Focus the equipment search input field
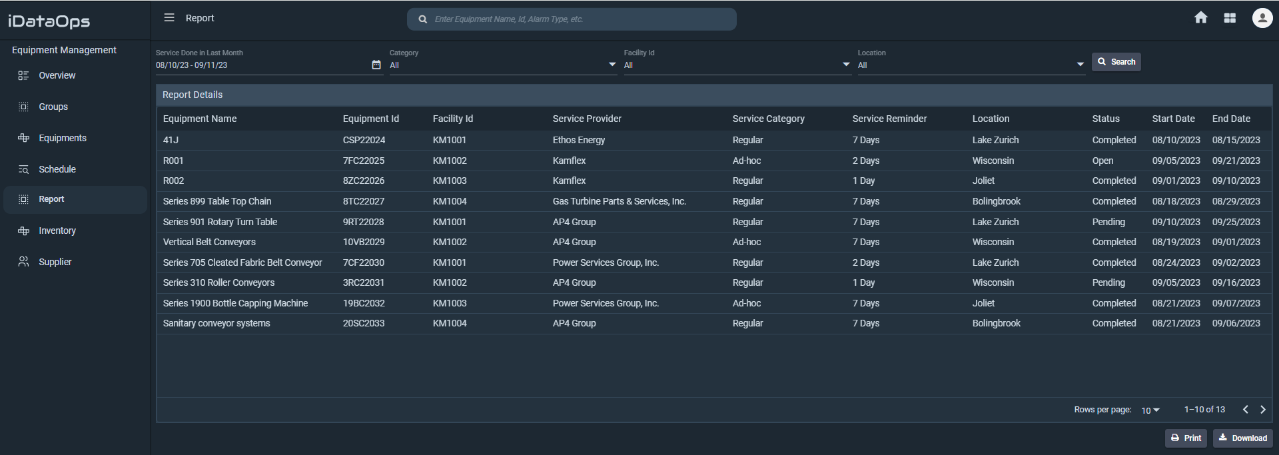The image size is (1279, 455). [580, 19]
